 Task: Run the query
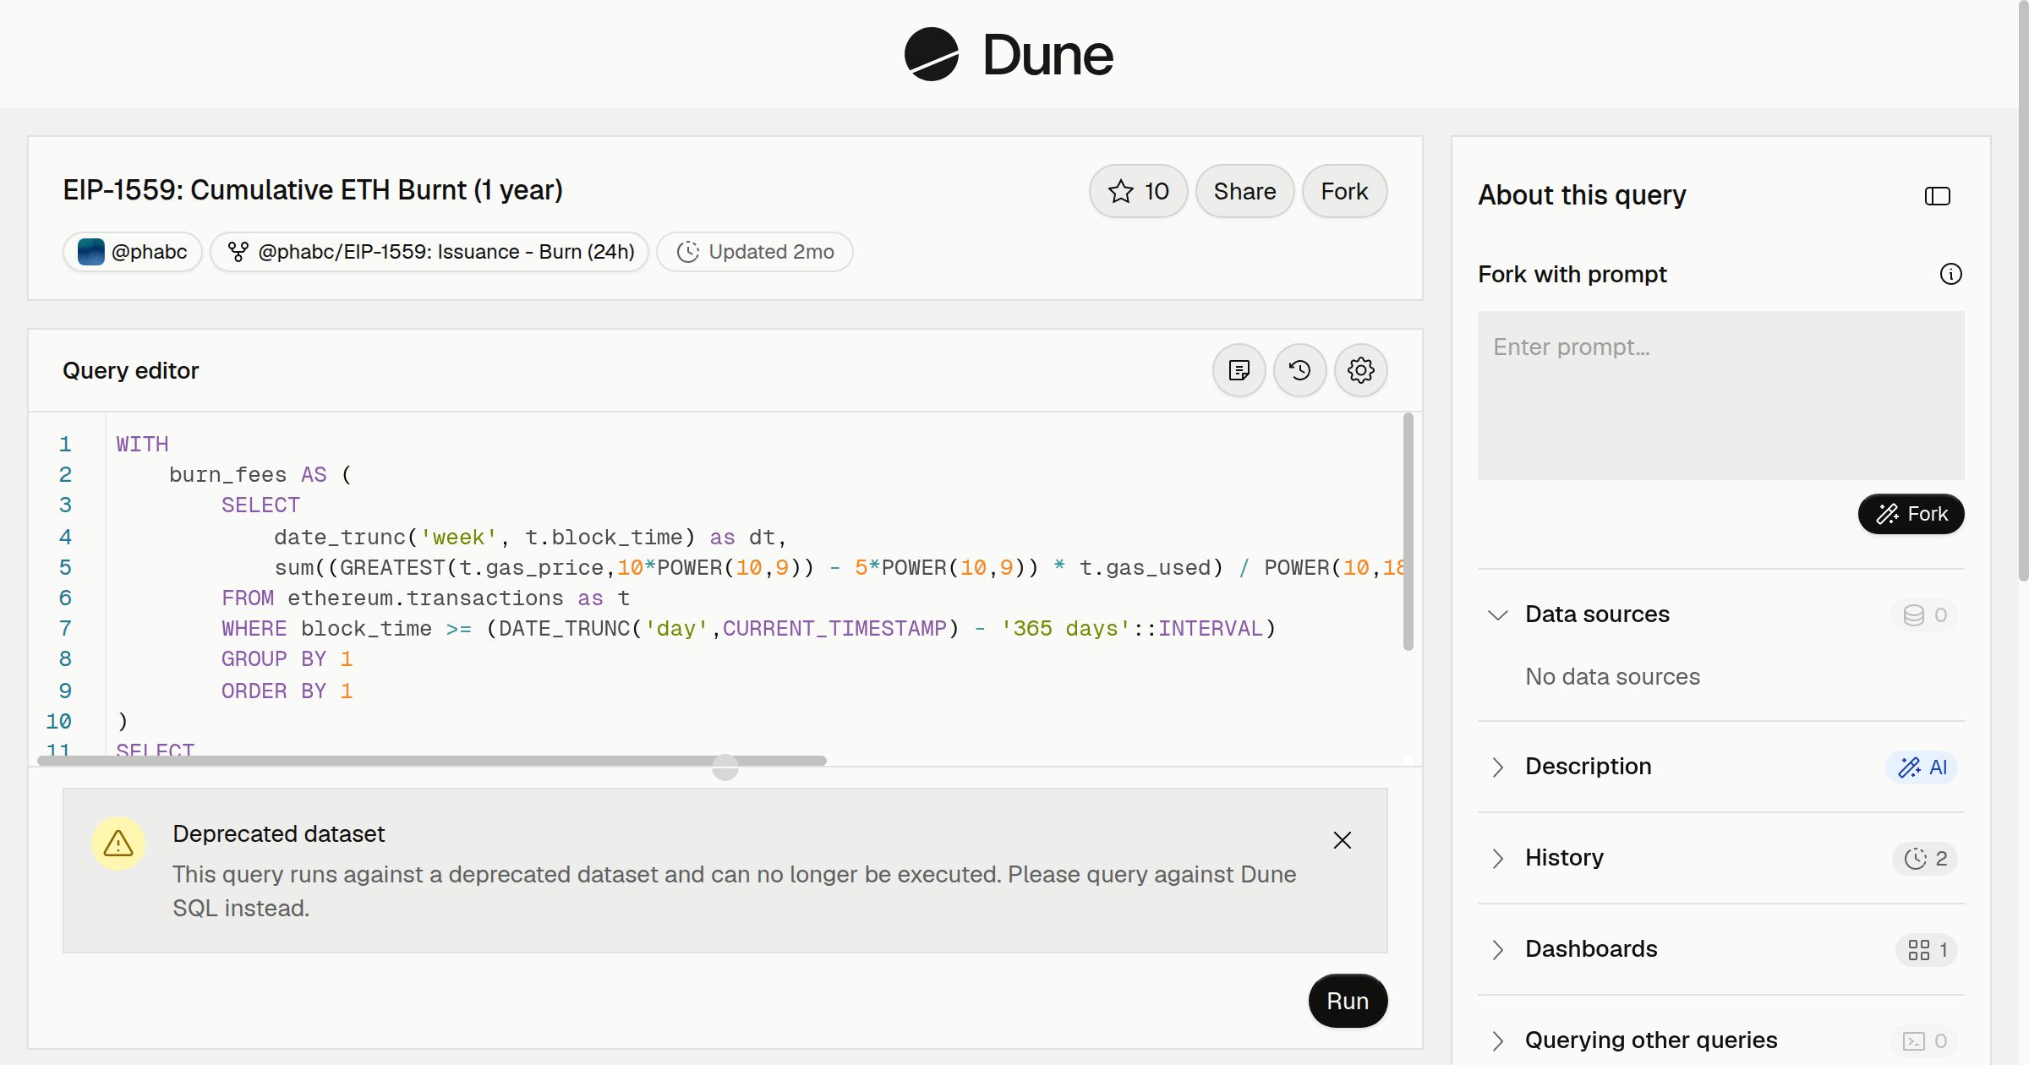click(x=1348, y=1001)
